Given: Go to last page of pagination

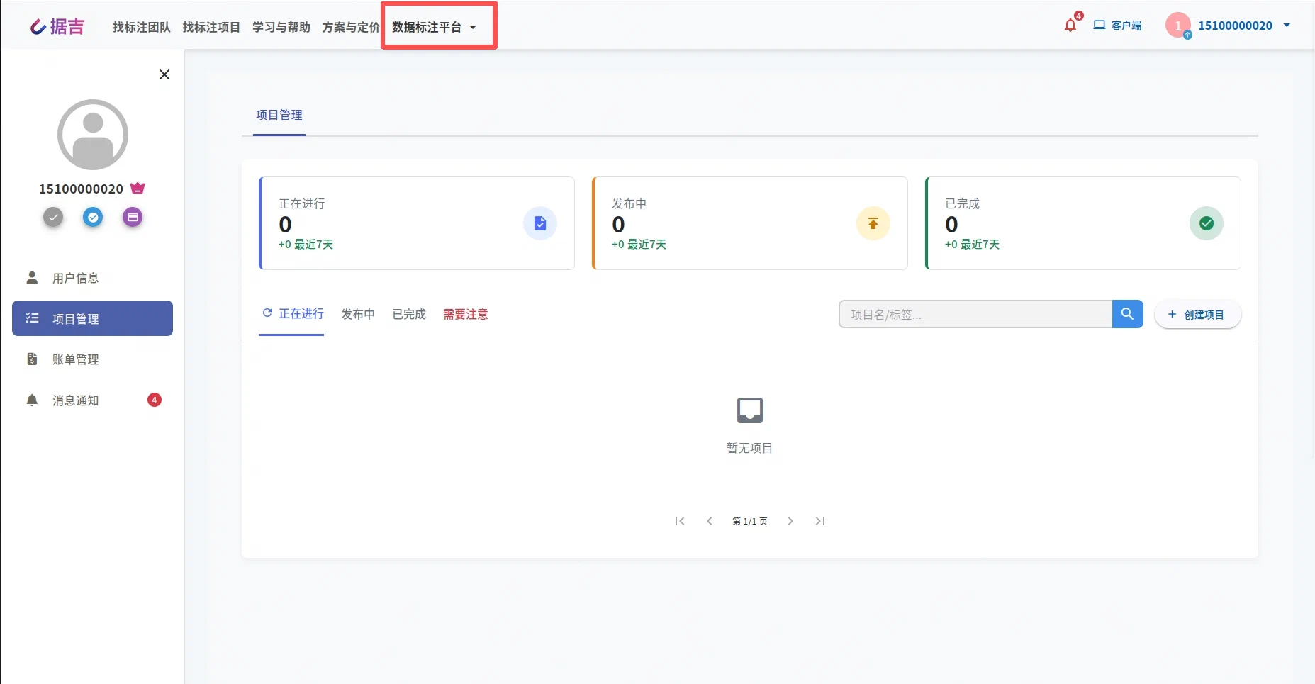Looking at the screenshot, I should [x=820, y=521].
